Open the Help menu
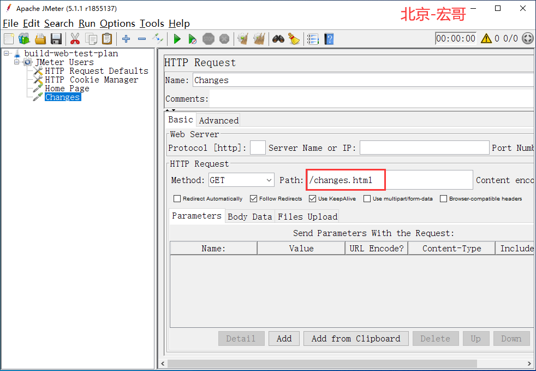 (x=179, y=23)
